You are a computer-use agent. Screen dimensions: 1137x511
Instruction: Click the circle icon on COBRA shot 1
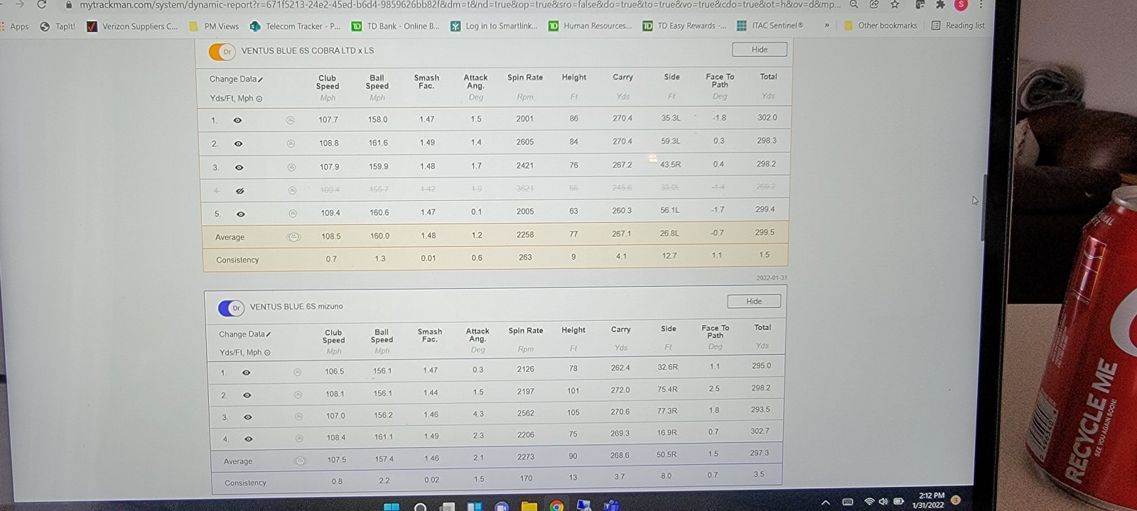pyautogui.click(x=290, y=121)
